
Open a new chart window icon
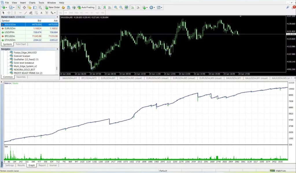point(3,7)
